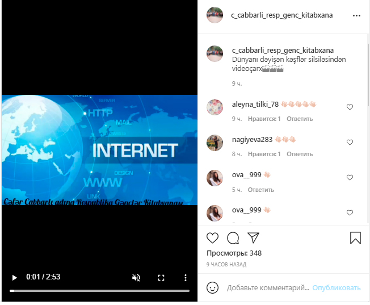
Task: Open nagiyeva283's profile picture
Action: pyautogui.click(x=215, y=143)
